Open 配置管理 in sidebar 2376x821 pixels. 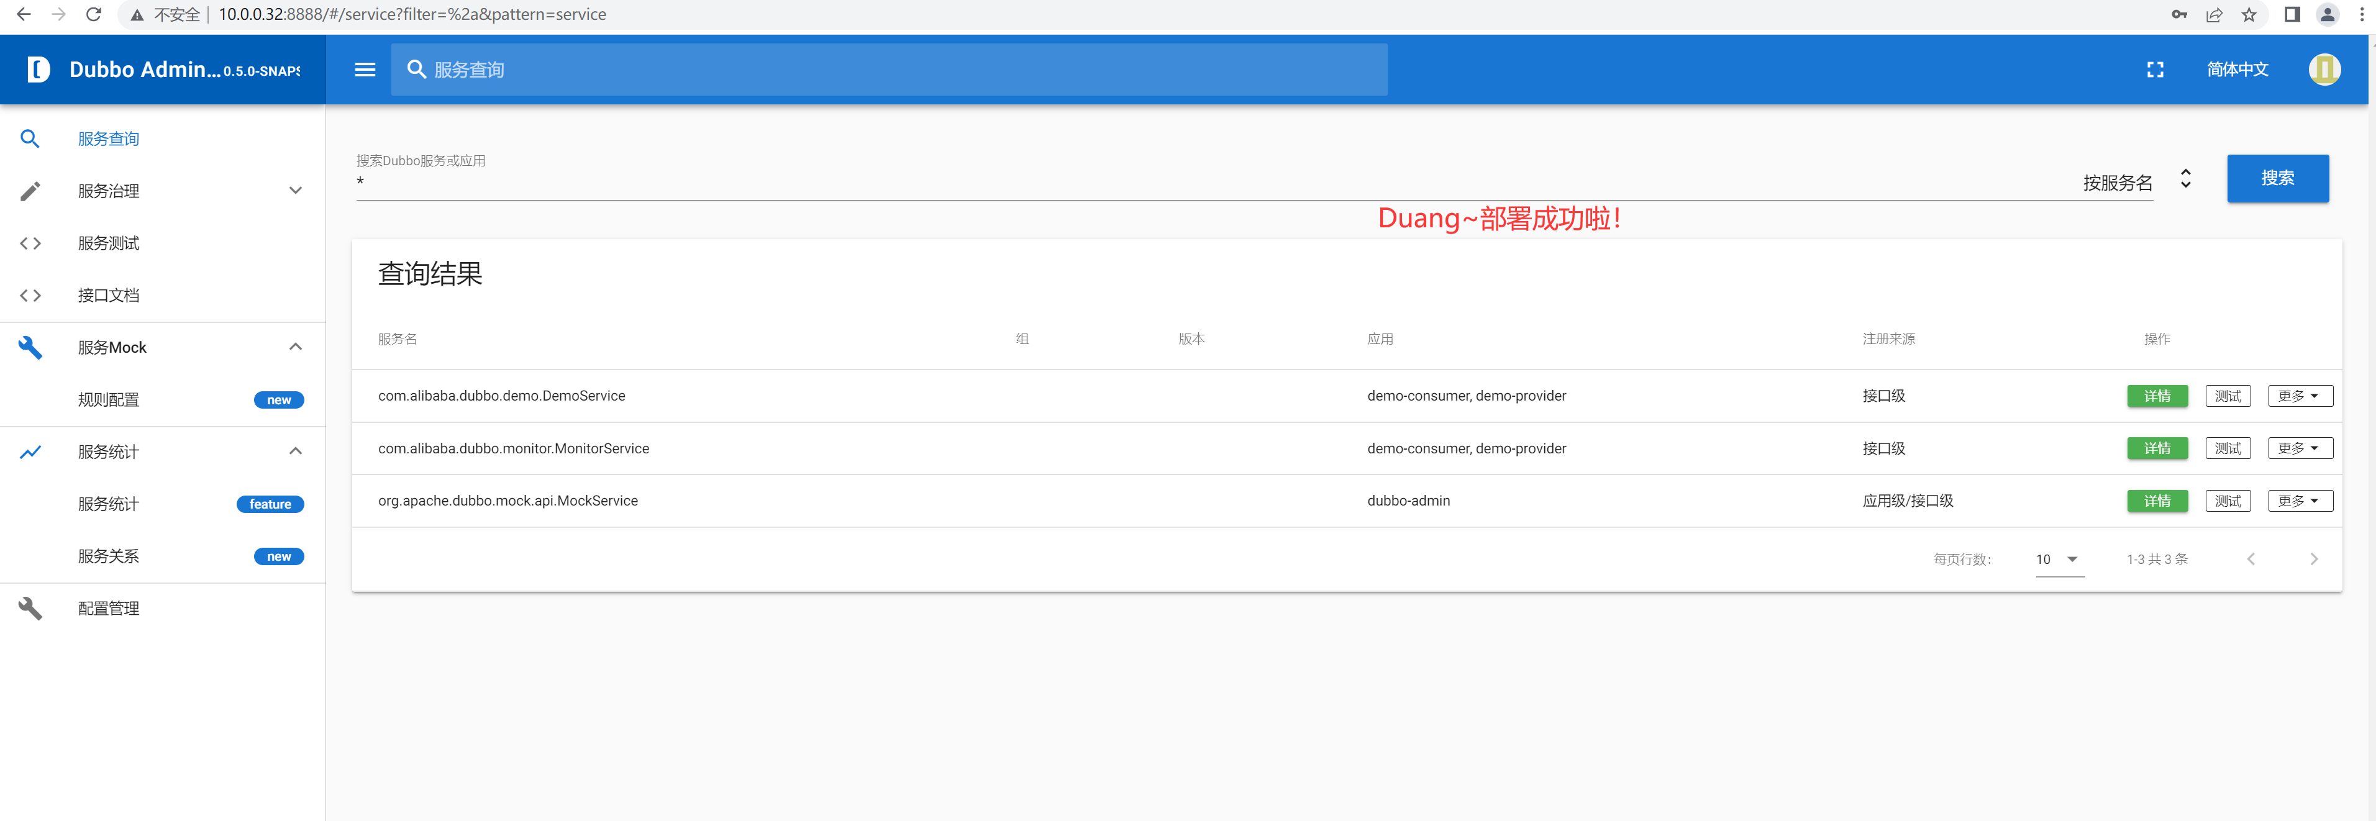click(108, 609)
